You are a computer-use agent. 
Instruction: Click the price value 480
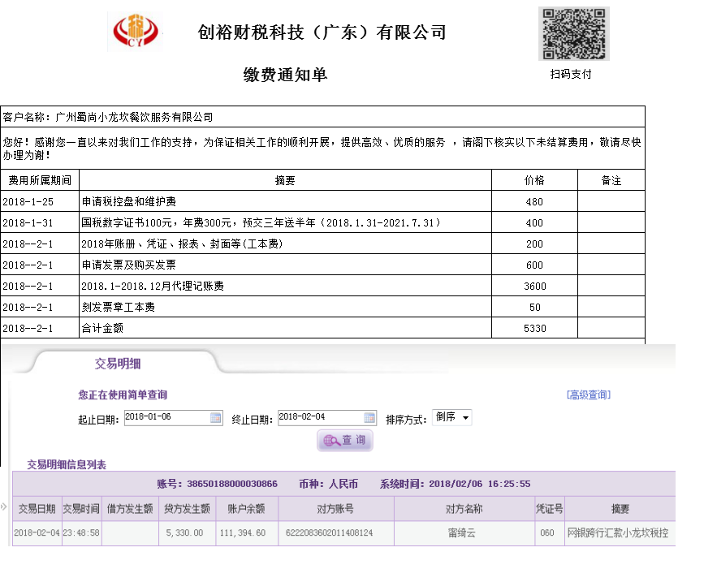click(534, 202)
